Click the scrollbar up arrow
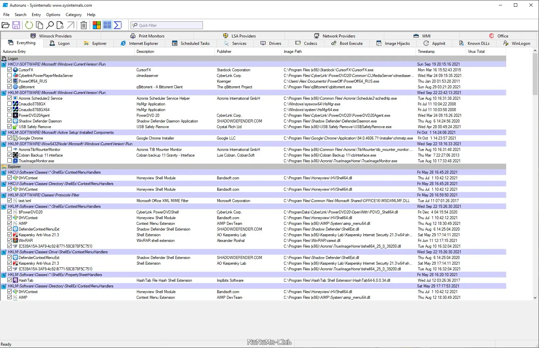 point(535,51)
